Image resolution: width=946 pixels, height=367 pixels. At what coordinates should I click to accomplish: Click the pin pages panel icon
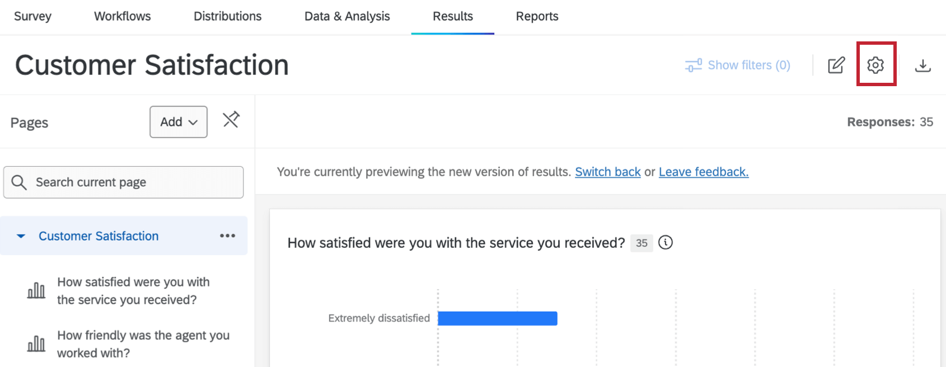(x=231, y=120)
